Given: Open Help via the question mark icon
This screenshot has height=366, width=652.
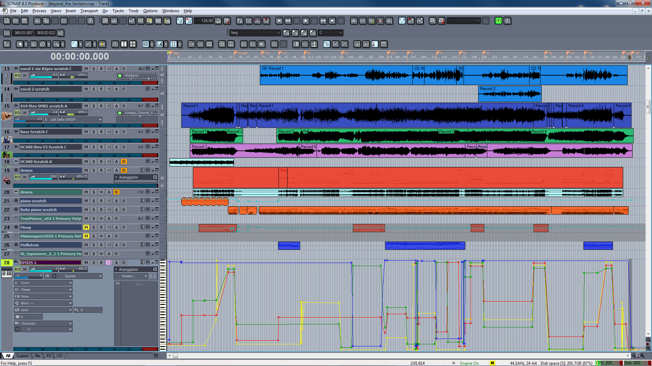Looking at the screenshot, I should point(90,21).
